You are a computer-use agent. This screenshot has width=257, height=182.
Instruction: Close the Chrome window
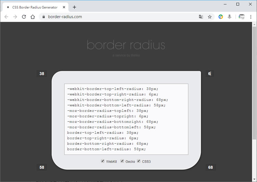[x=250, y=4]
